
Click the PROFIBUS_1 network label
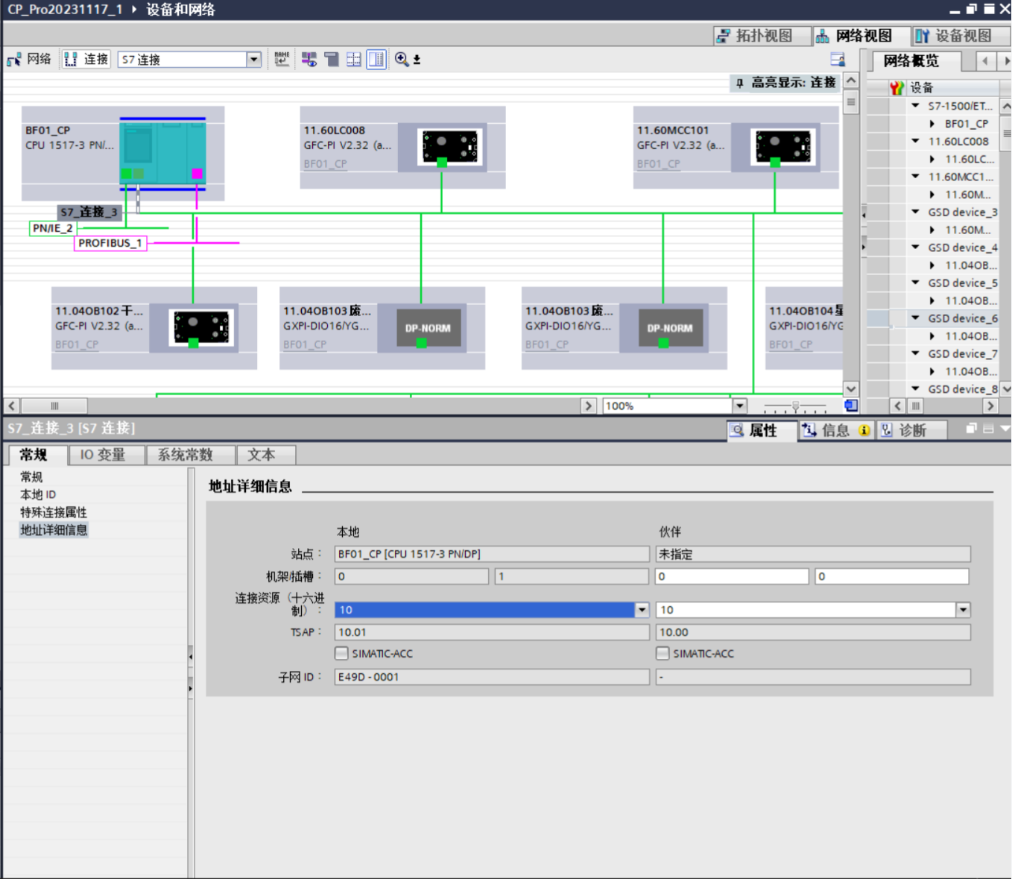pos(110,243)
